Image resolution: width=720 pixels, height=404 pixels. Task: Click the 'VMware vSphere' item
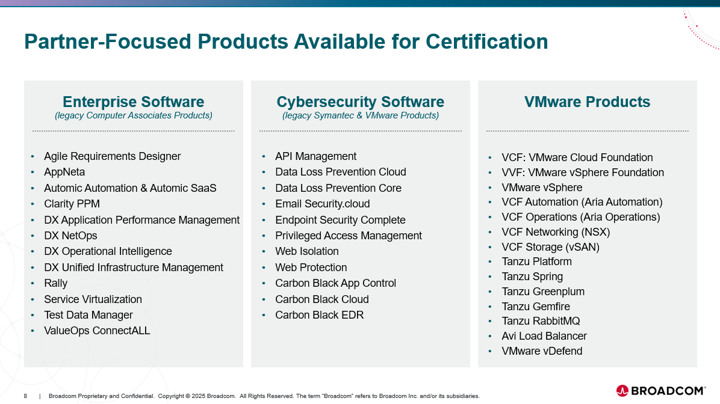[x=542, y=188]
